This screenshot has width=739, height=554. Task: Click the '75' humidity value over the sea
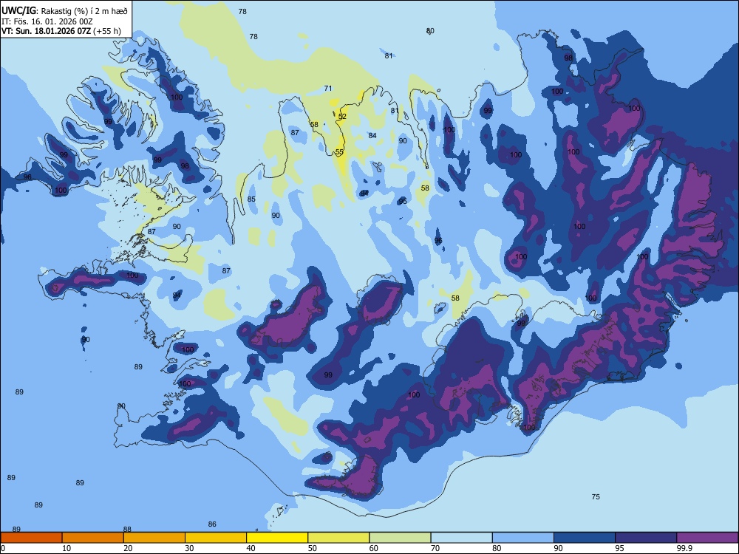(596, 496)
